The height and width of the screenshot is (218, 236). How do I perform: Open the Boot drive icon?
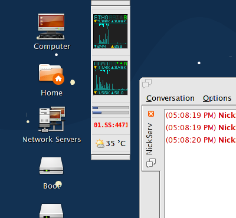(51, 166)
